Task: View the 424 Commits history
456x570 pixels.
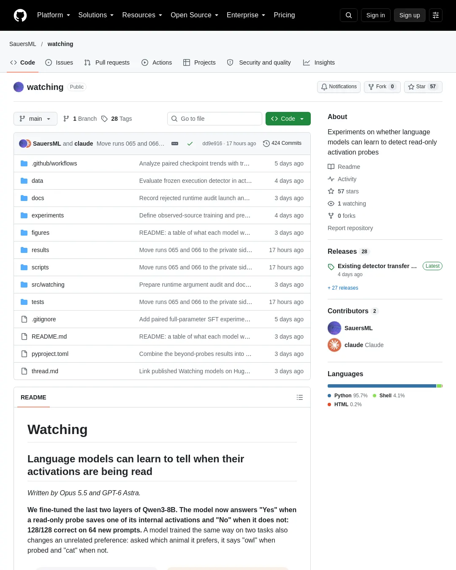Action: pos(282,144)
